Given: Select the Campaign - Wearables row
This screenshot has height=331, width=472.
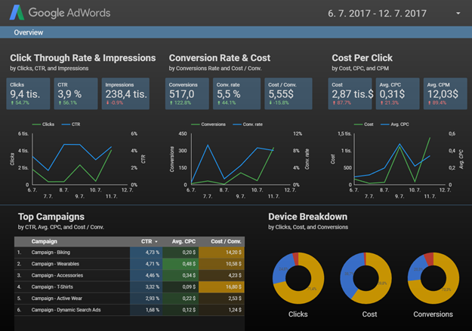Looking at the screenshot, I should tap(129, 264).
